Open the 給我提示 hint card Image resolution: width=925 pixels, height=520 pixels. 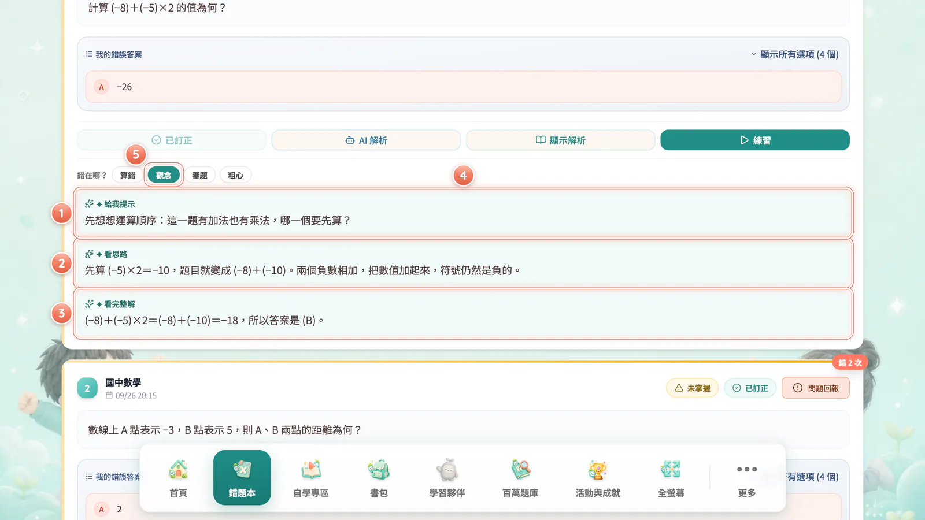point(463,213)
